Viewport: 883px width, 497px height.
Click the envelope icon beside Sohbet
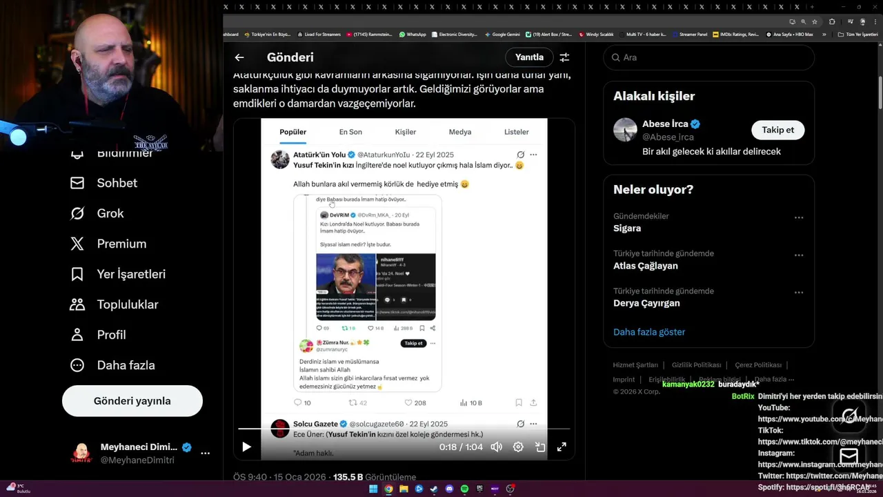pyautogui.click(x=77, y=183)
